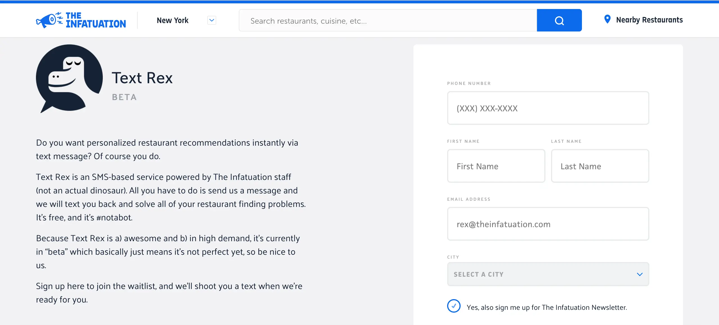
Task: Click the First Name field
Action: [x=496, y=166]
